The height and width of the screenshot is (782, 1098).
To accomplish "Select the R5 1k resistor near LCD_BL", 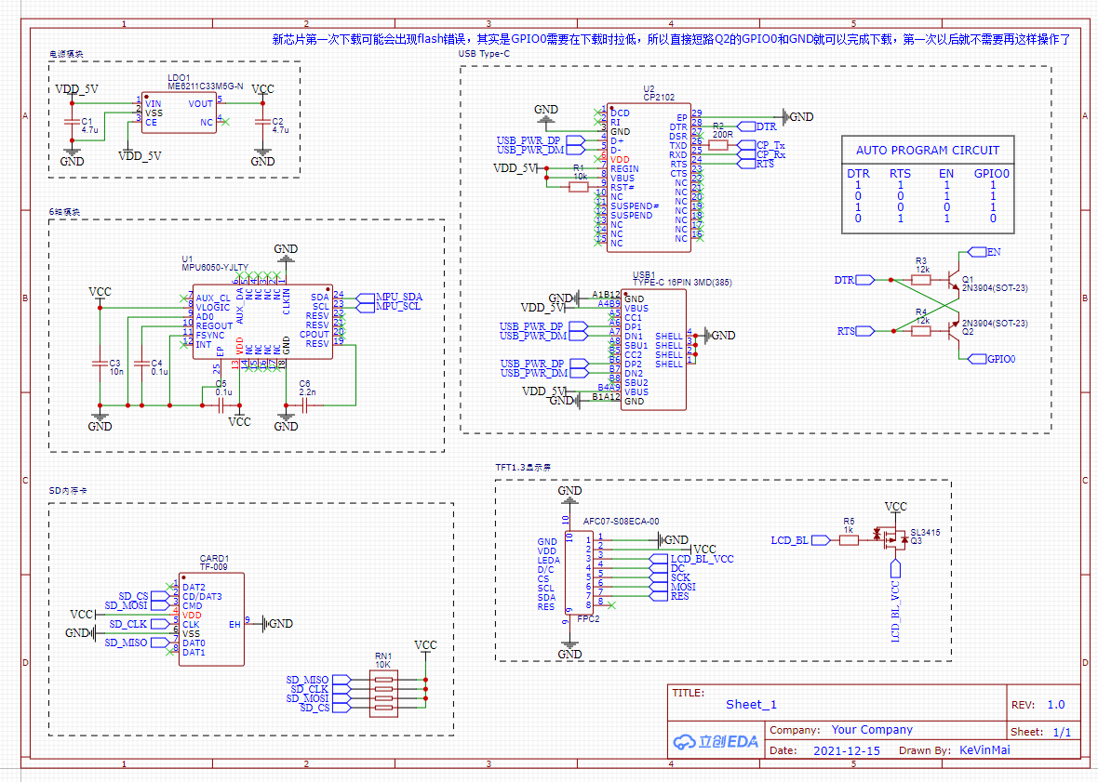I will 849,540.
